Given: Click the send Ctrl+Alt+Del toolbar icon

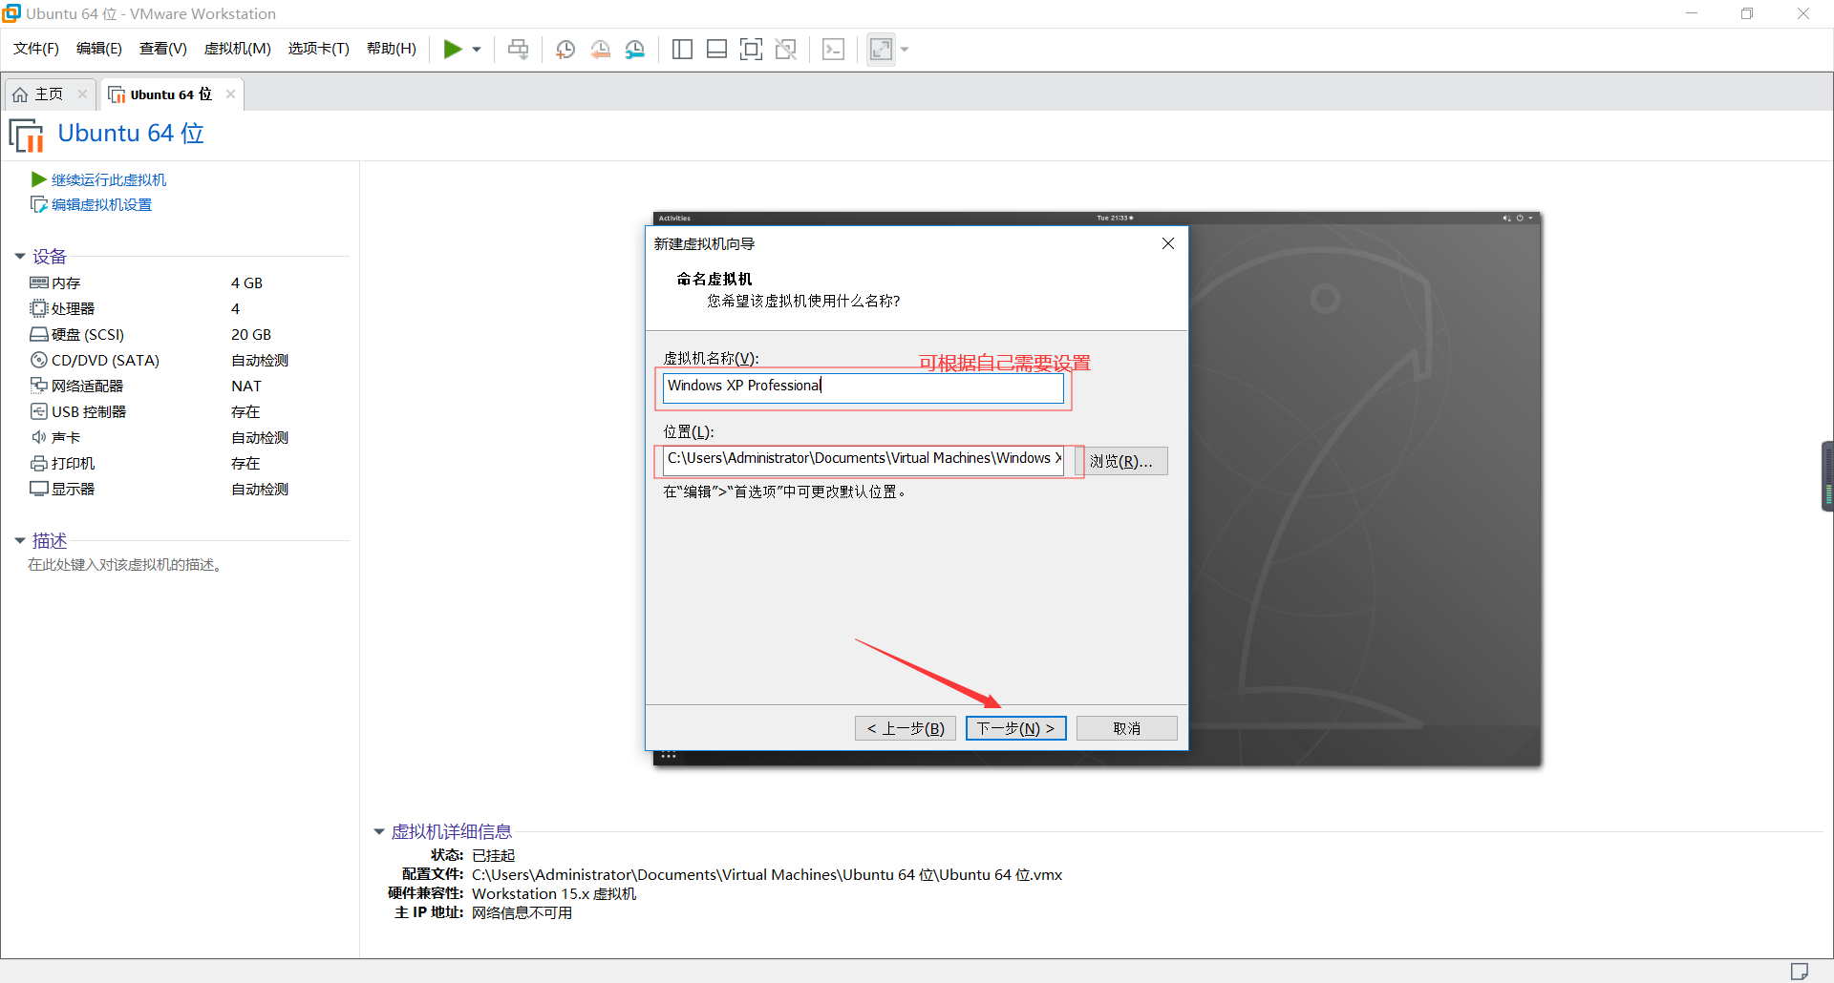Looking at the screenshot, I should click(x=518, y=49).
